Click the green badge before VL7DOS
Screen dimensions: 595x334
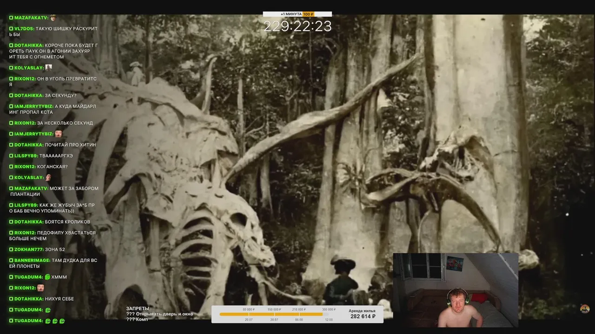pyautogui.click(x=11, y=29)
